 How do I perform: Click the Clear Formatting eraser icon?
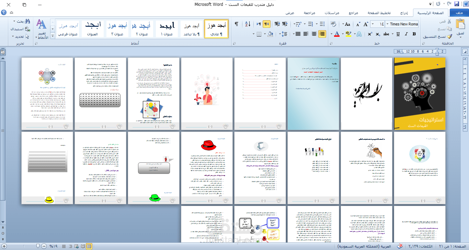(x=333, y=24)
